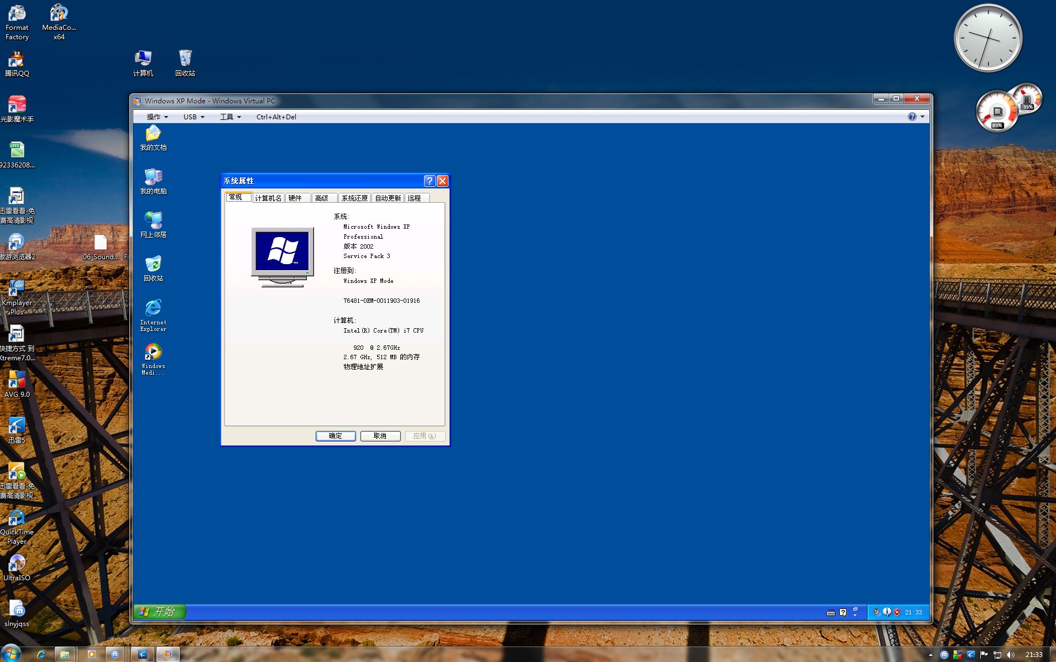Open 我的文档 in XP Mode

click(153, 138)
